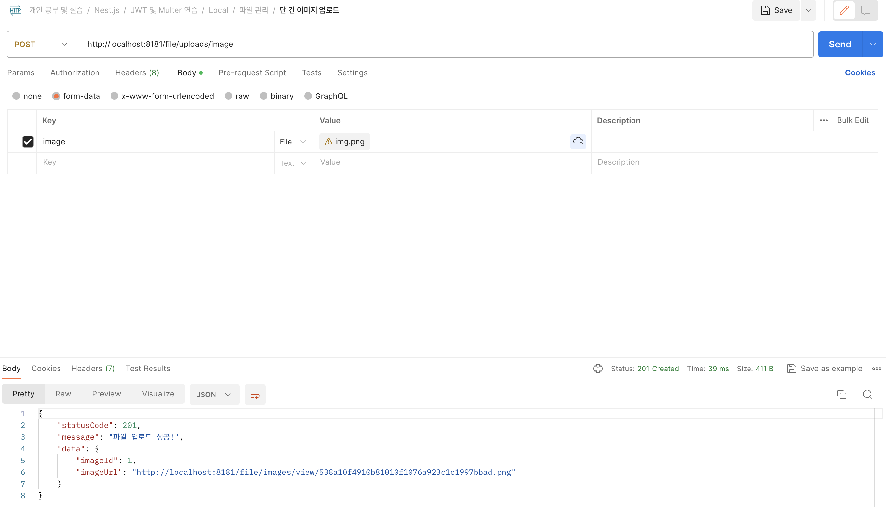Open the imageUrl link in the response
The width and height of the screenshot is (886, 507).
(323, 472)
